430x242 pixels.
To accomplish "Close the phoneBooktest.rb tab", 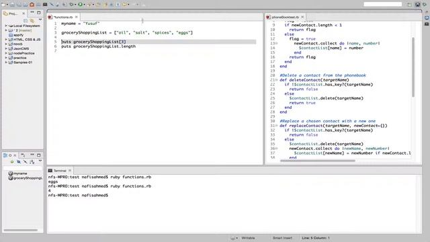I will 302,17.
